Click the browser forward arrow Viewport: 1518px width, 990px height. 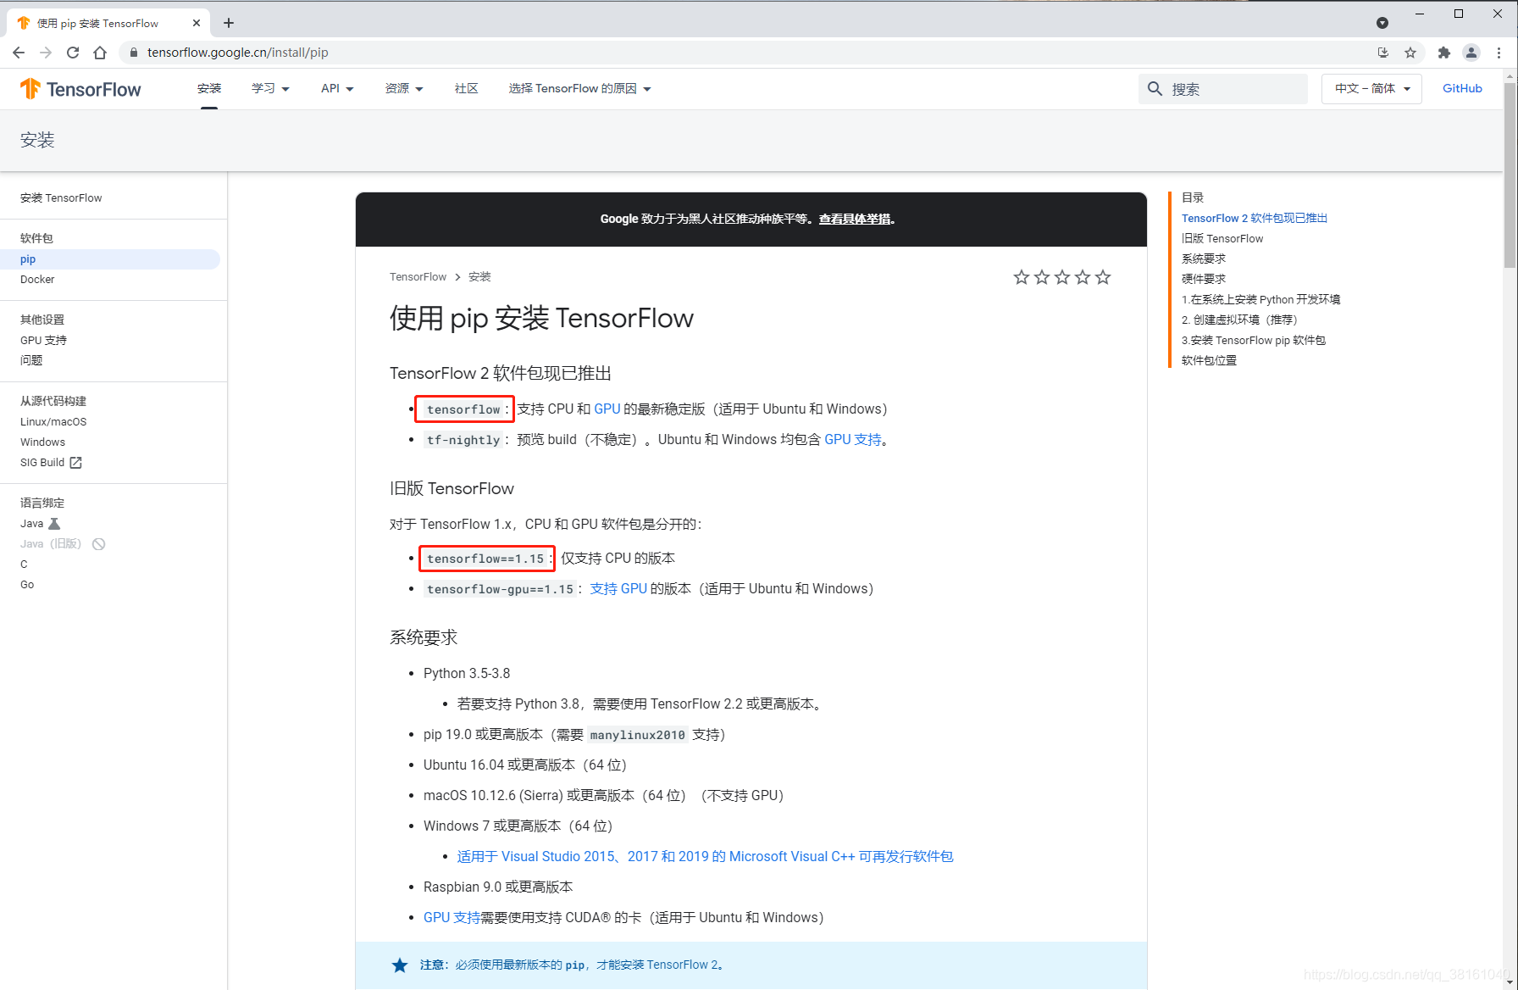click(x=46, y=53)
